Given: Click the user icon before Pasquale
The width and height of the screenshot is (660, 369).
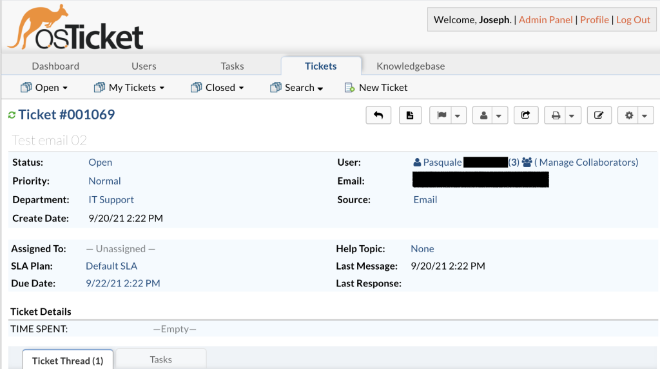Looking at the screenshot, I should pyautogui.click(x=417, y=162).
